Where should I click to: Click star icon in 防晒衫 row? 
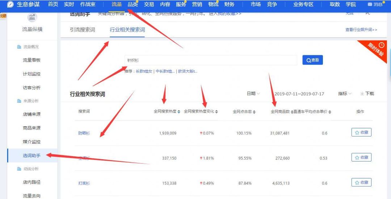357,133
